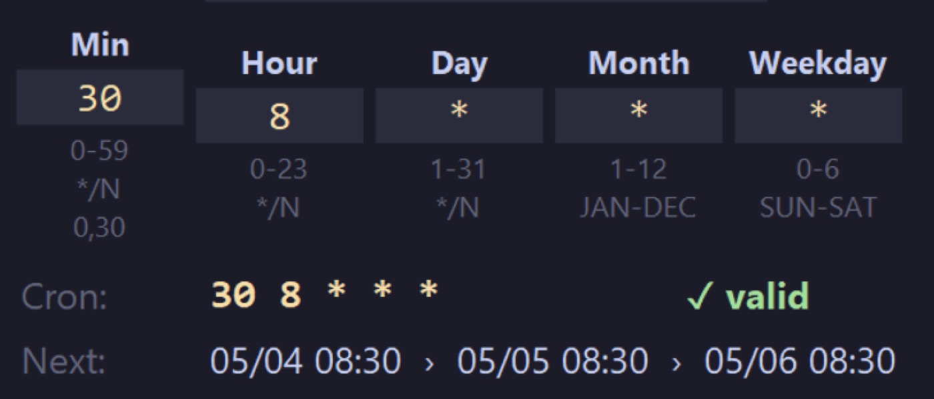The width and height of the screenshot is (934, 399).
Task: Click the Day column label
Action: (459, 63)
